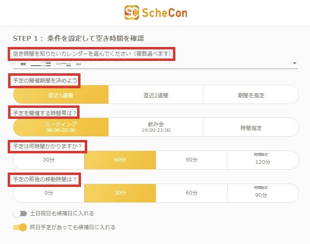The image size is (310, 244).
Task: Set travel time to 60分
Action: click(x=192, y=193)
